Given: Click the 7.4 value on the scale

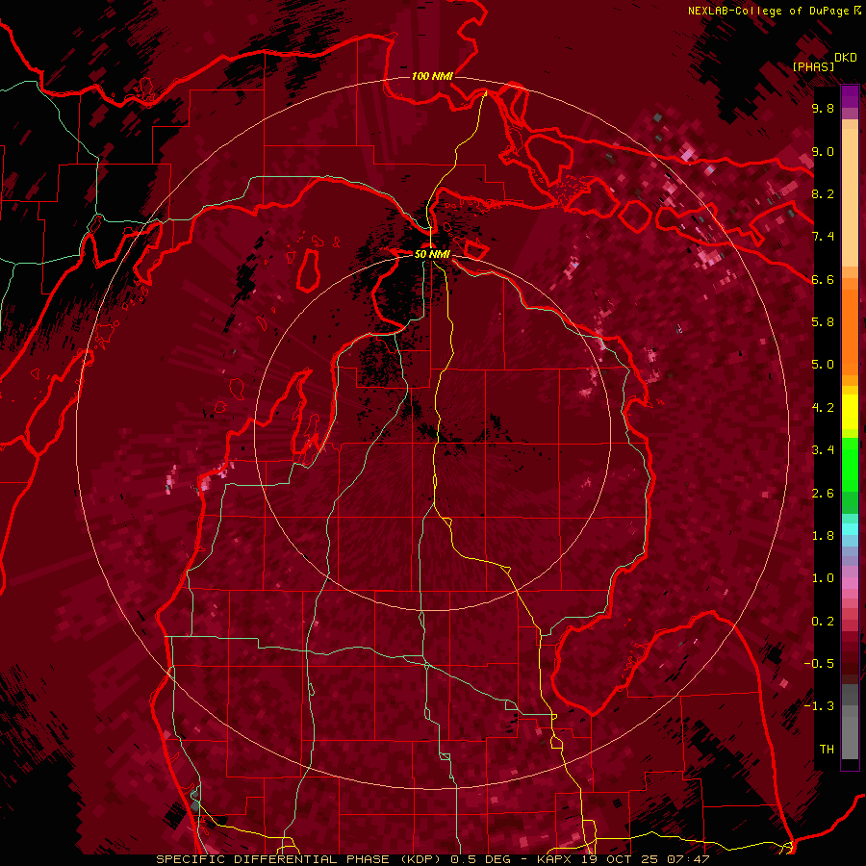Looking at the screenshot, I should click(823, 237).
